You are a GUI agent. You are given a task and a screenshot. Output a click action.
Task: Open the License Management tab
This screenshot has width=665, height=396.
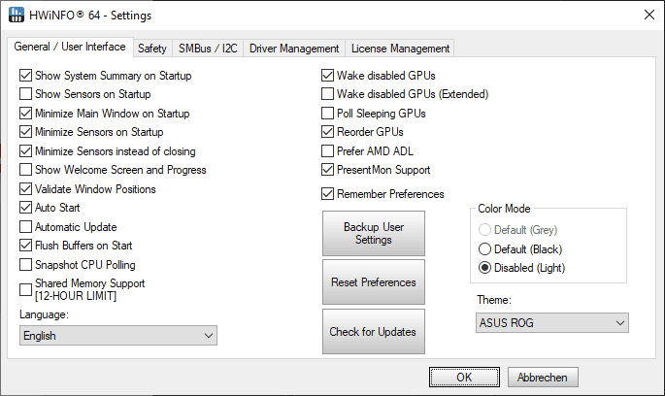point(400,49)
